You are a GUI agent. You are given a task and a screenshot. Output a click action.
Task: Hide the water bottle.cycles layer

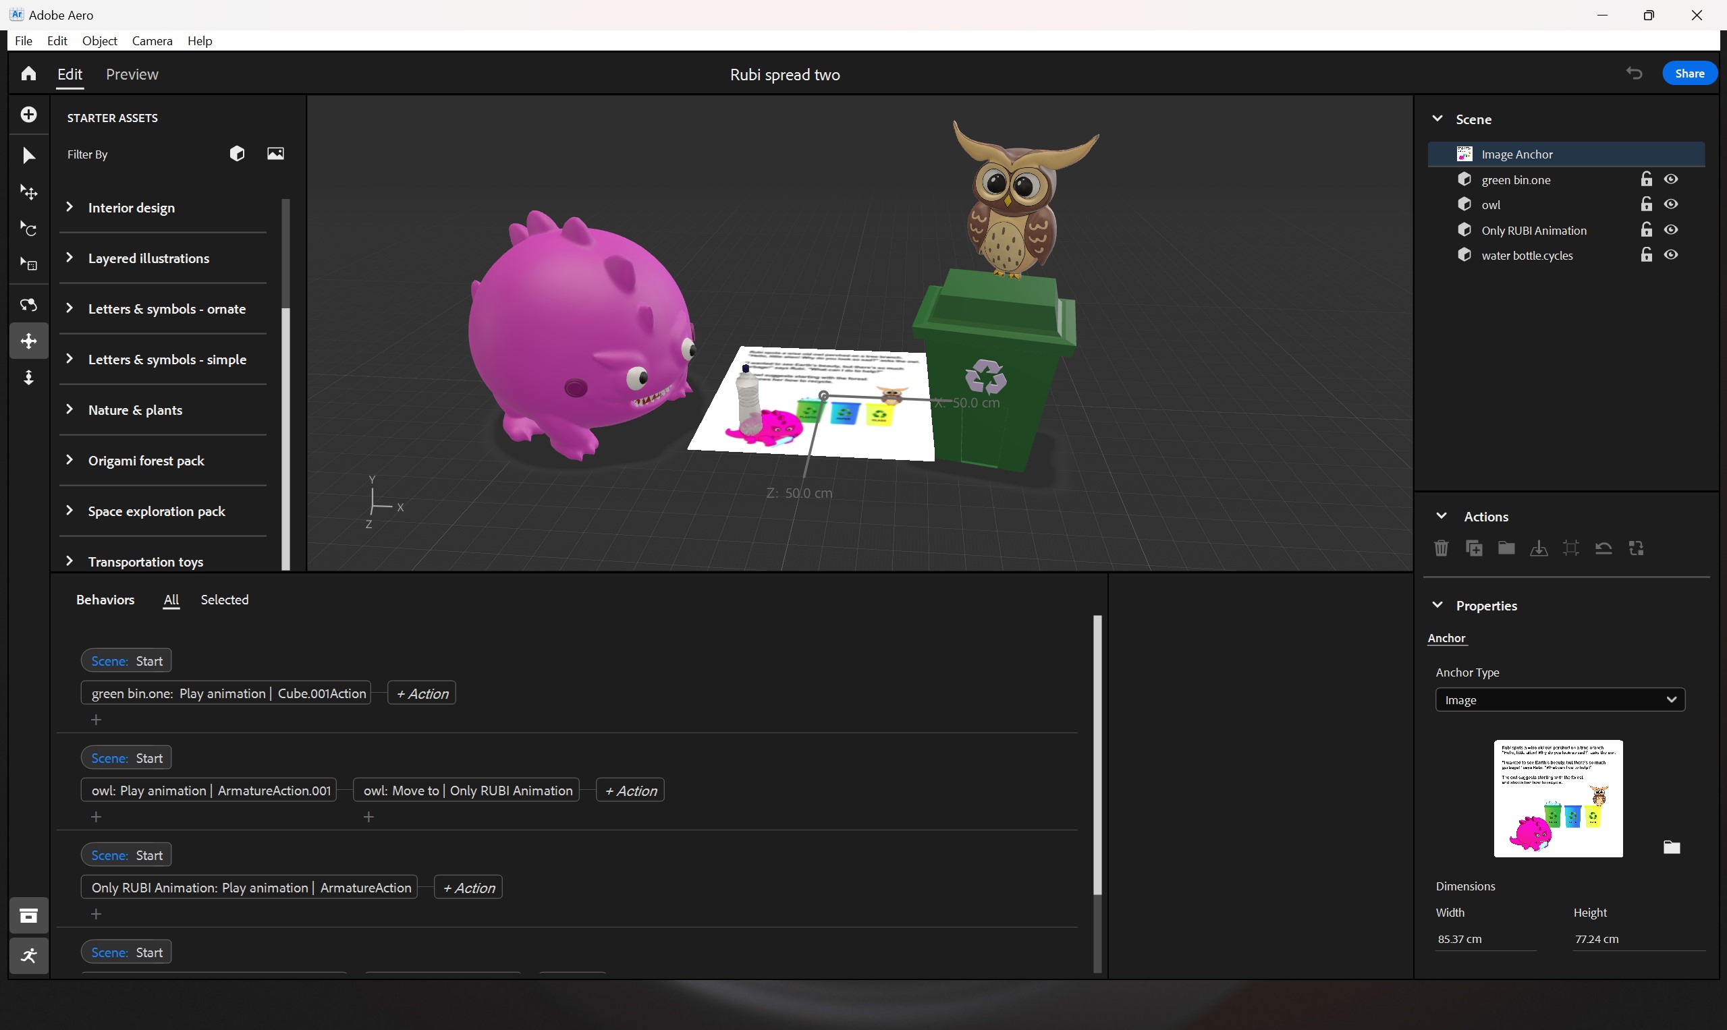tap(1670, 255)
